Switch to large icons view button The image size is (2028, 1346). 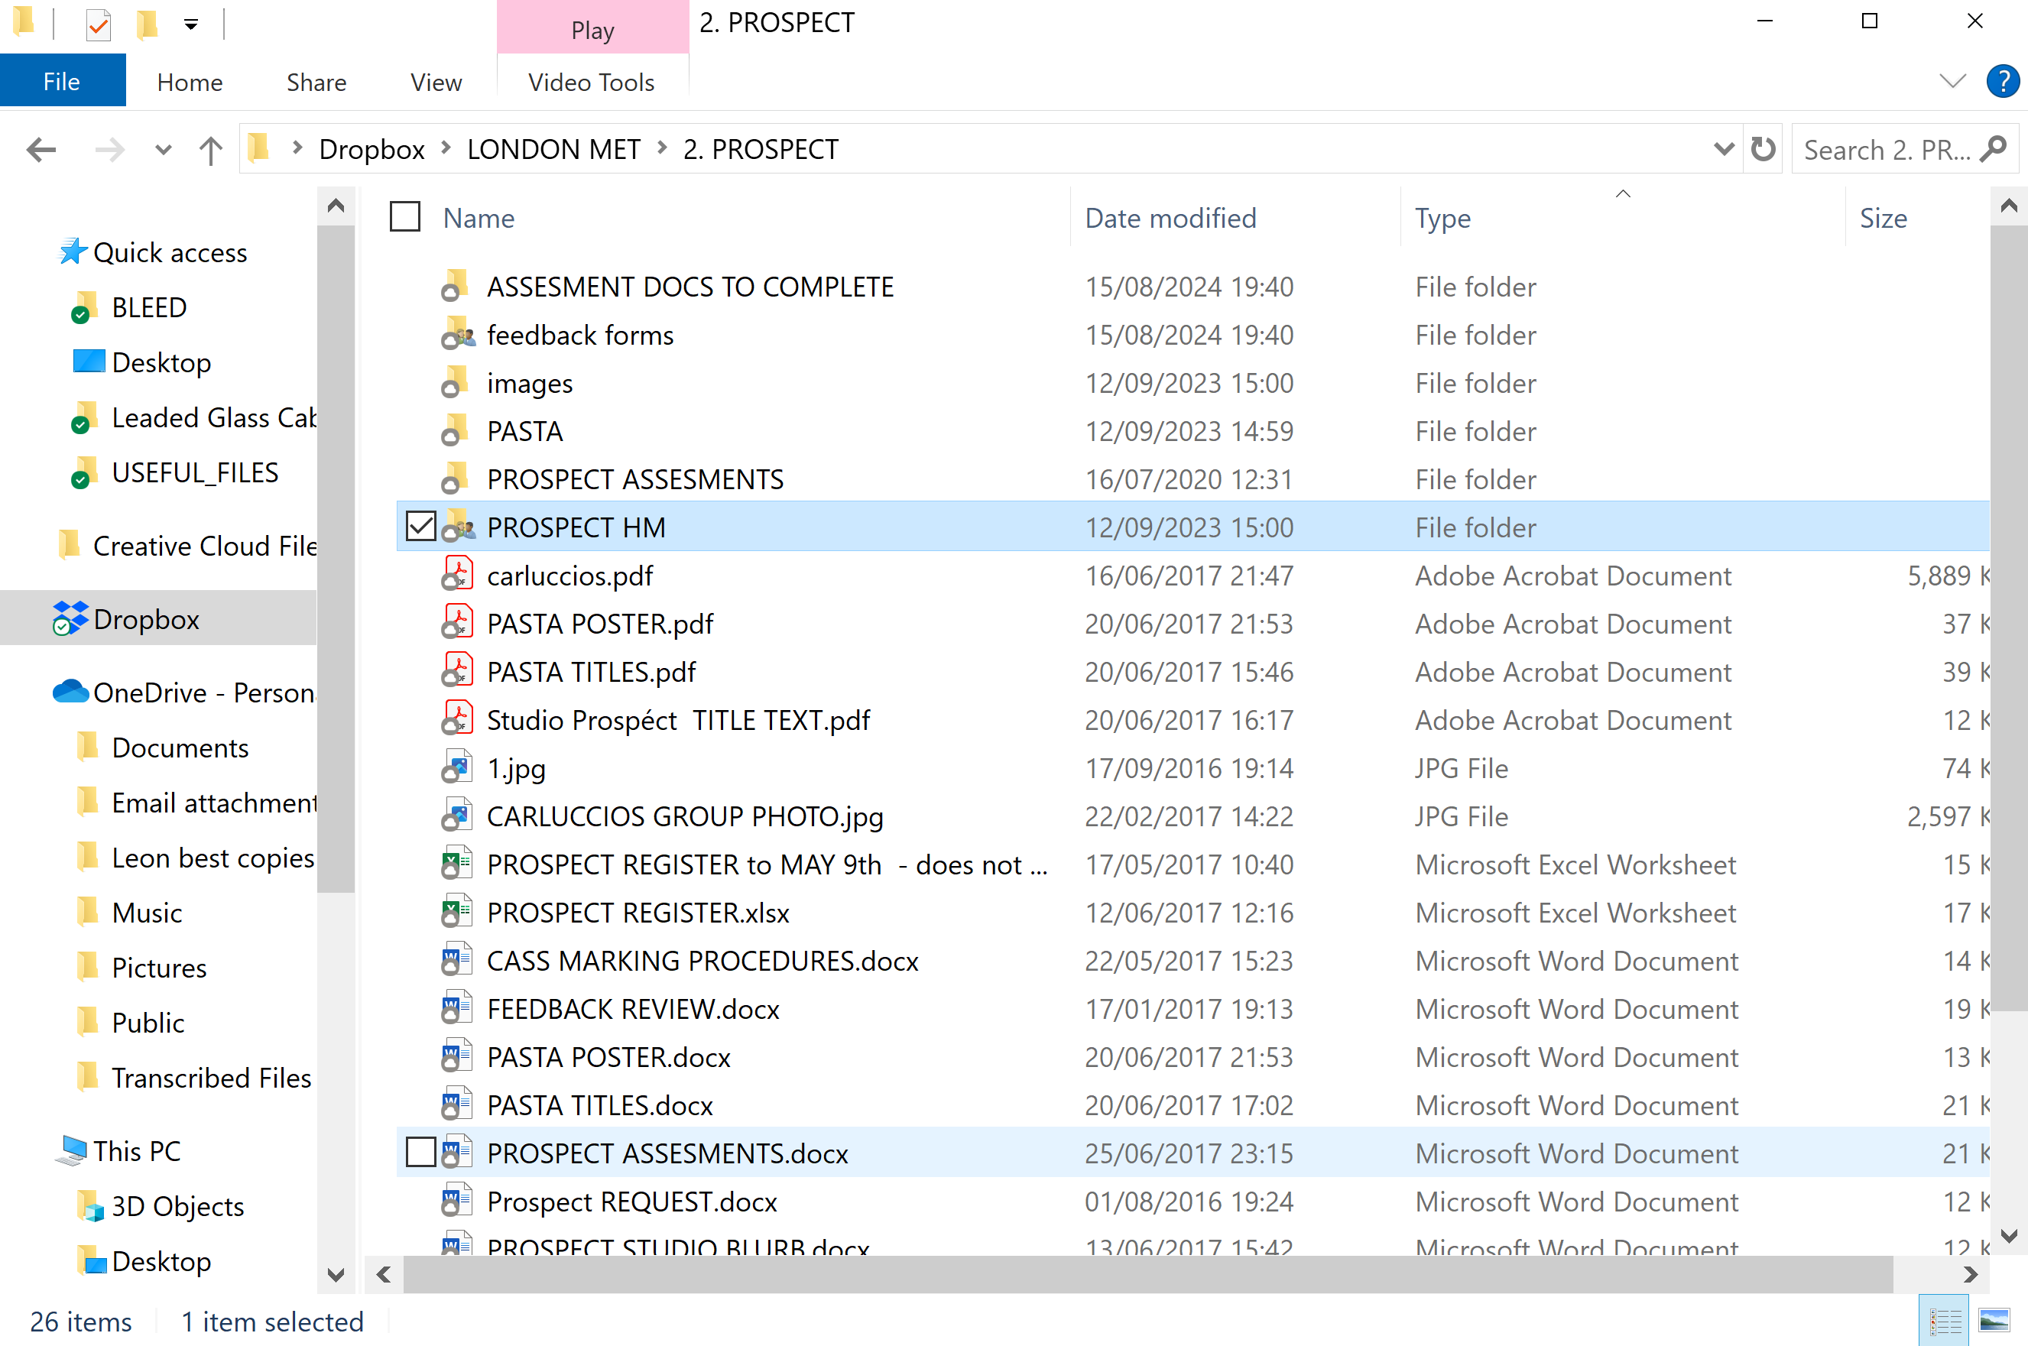point(1994,1319)
